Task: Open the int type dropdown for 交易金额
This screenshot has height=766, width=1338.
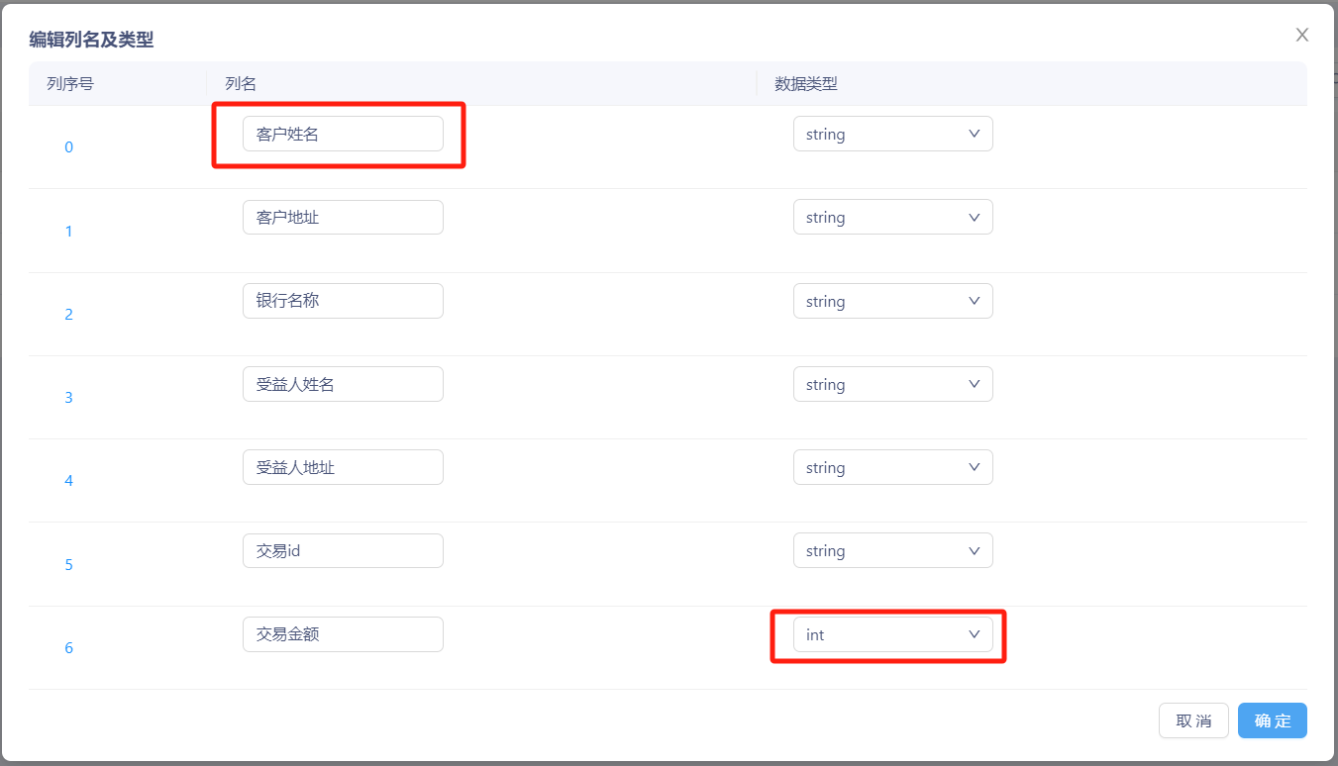Action: click(x=892, y=634)
